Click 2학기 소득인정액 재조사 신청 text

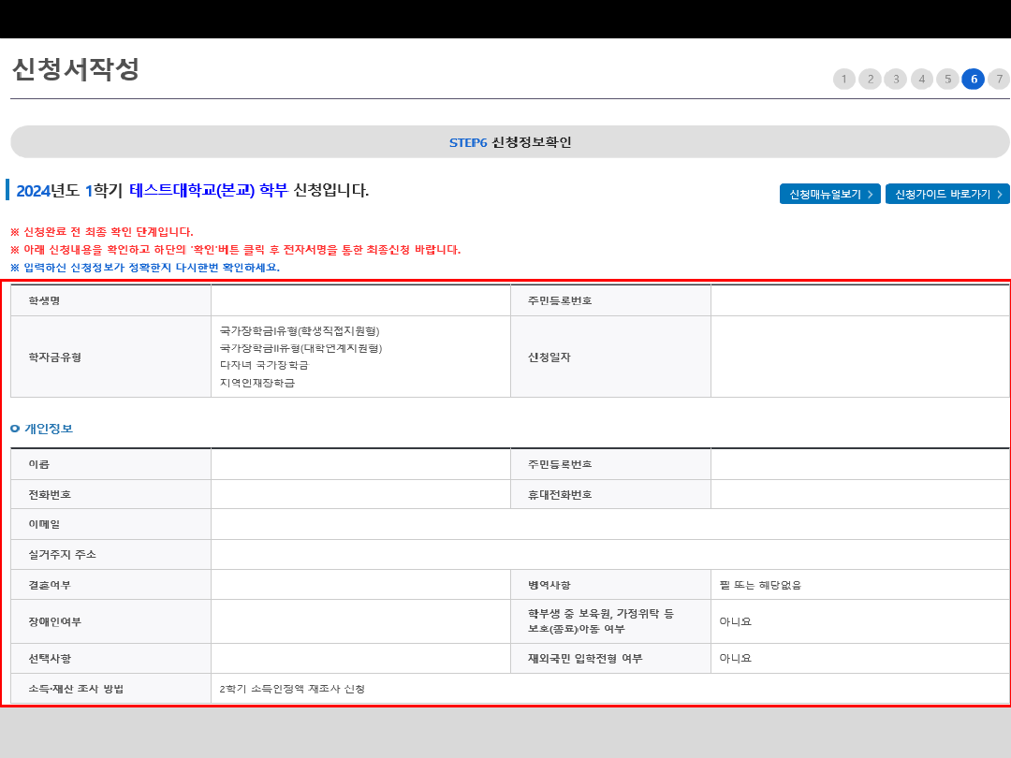coord(292,689)
